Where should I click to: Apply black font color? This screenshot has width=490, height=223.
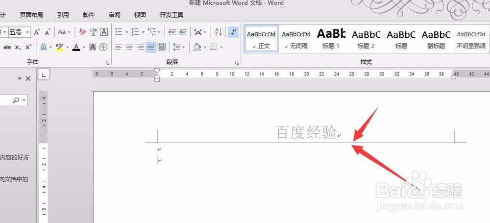[76, 47]
